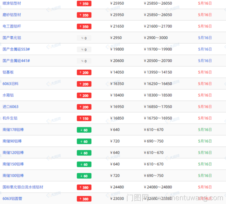Click the ¥24480 average price
Screen dimensions: 226x204
click(117, 187)
